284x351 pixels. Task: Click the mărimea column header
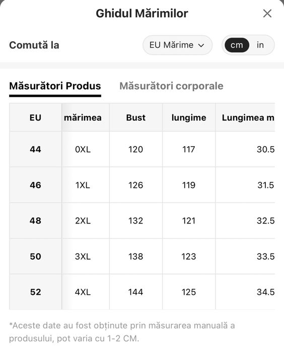(x=83, y=118)
